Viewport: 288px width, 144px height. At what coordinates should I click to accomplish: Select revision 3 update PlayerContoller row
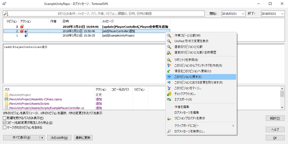pos(87,27)
